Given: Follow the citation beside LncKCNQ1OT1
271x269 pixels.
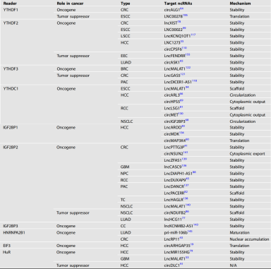Looking at the screenshot, I should coord(193,35).
